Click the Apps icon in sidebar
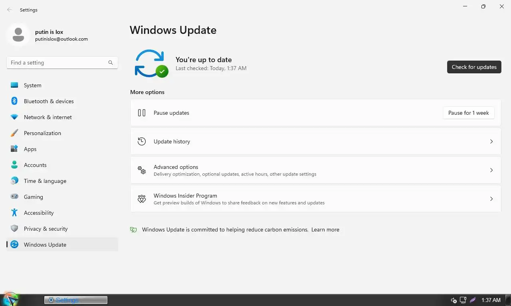This screenshot has height=306, width=511. click(x=14, y=149)
